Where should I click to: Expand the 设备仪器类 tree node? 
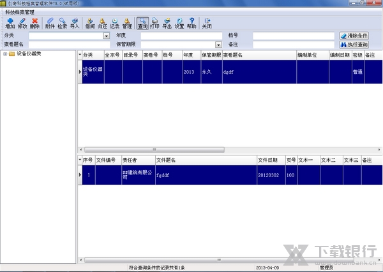(5, 54)
